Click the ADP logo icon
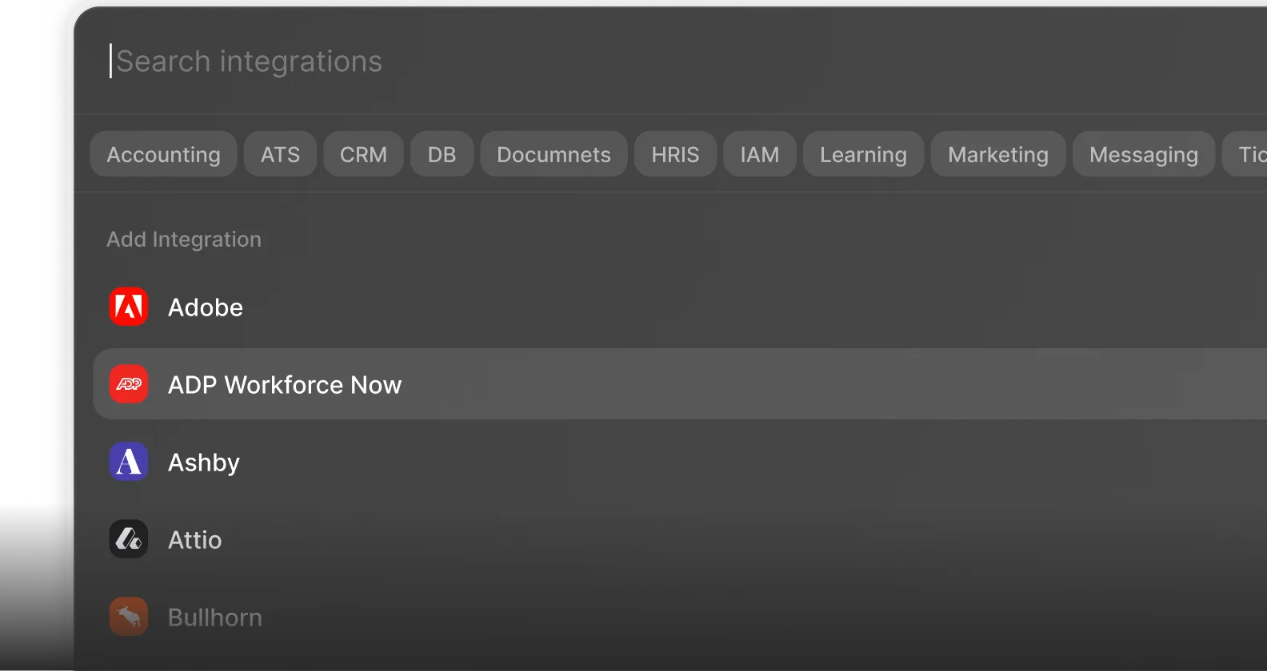1267x671 pixels. [129, 384]
